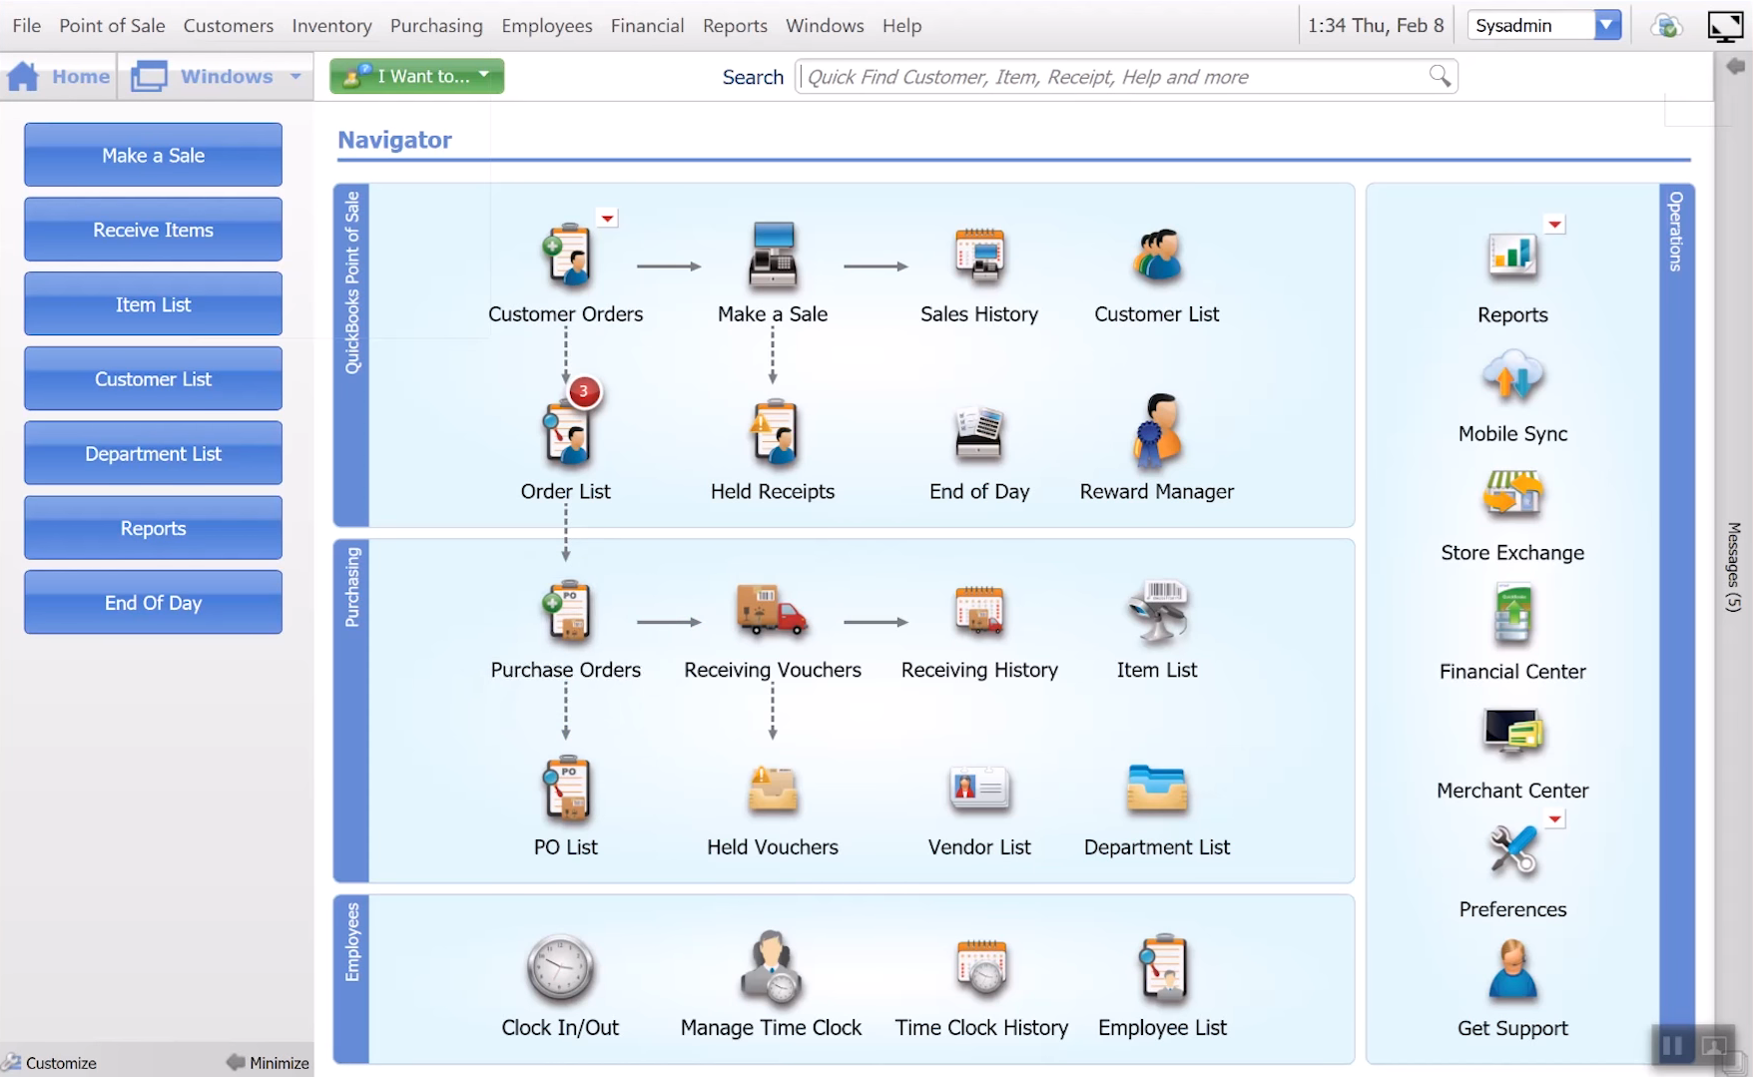This screenshot has width=1753, height=1077.
Task: Click the Store Exchange icon
Action: [1512, 495]
